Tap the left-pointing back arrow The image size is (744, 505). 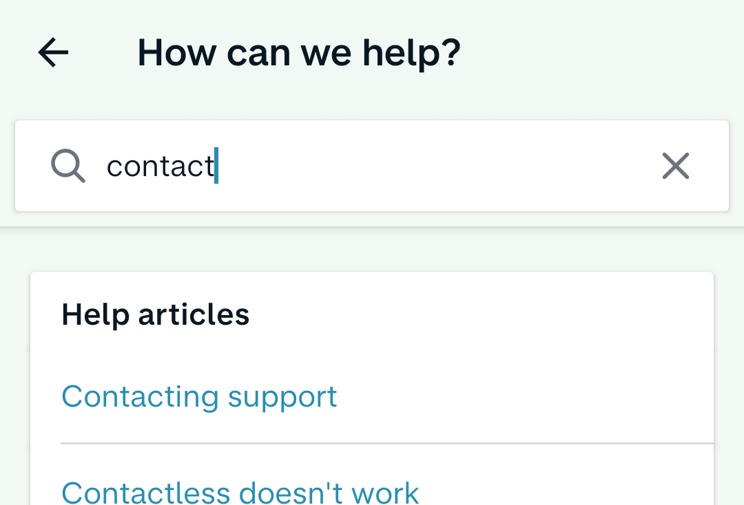[54, 52]
